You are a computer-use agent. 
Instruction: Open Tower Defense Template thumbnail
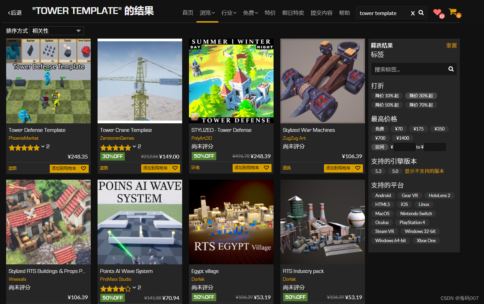pyautogui.click(x=48, y=81)
